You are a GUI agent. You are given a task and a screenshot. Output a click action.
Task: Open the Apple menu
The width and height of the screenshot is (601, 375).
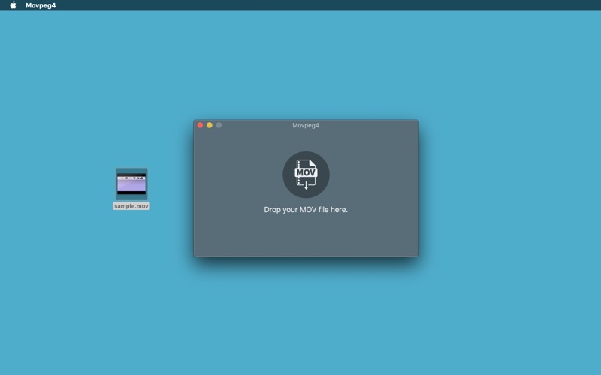click(13, 5)
